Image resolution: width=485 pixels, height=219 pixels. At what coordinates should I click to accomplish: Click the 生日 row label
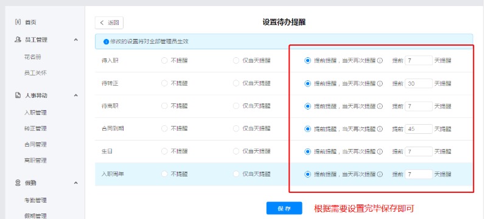pos(107,151)
